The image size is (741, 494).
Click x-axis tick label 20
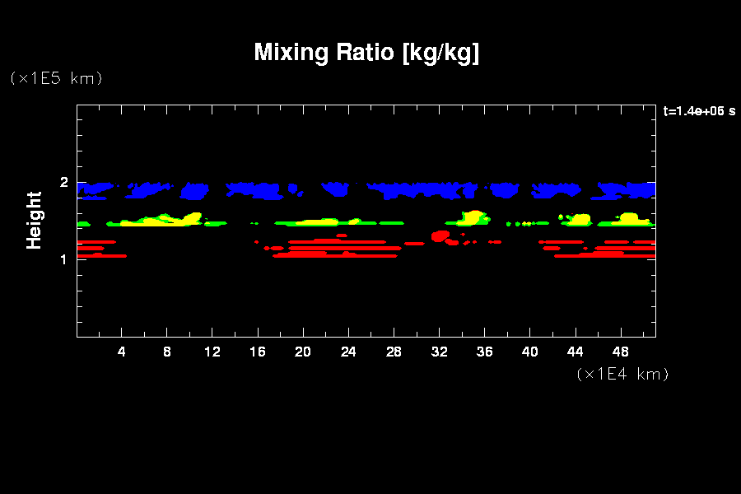303,352
